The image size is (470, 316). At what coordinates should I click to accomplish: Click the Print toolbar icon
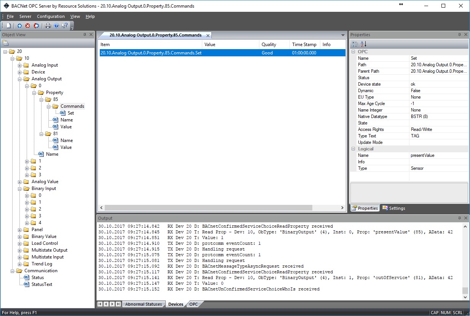[48, 26]
